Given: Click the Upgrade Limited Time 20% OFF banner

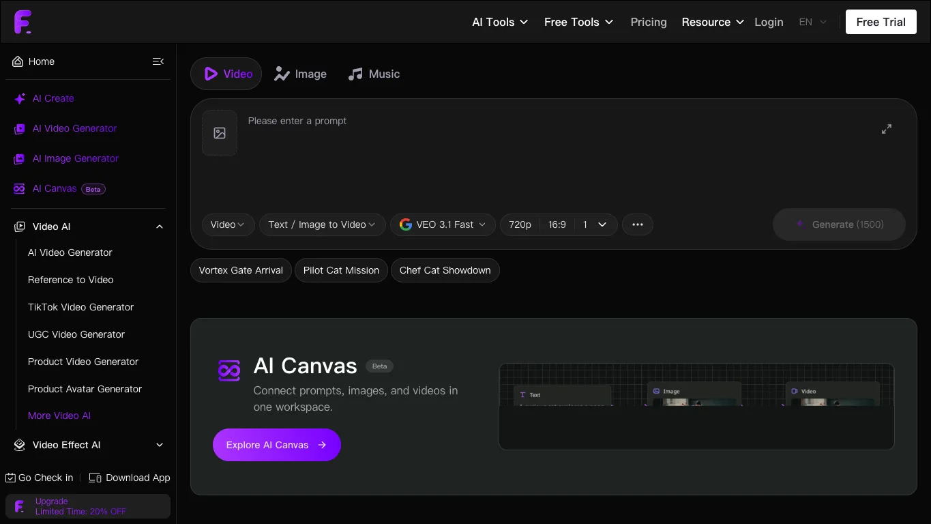Looking at the screenshot, I should pos(88,506).
